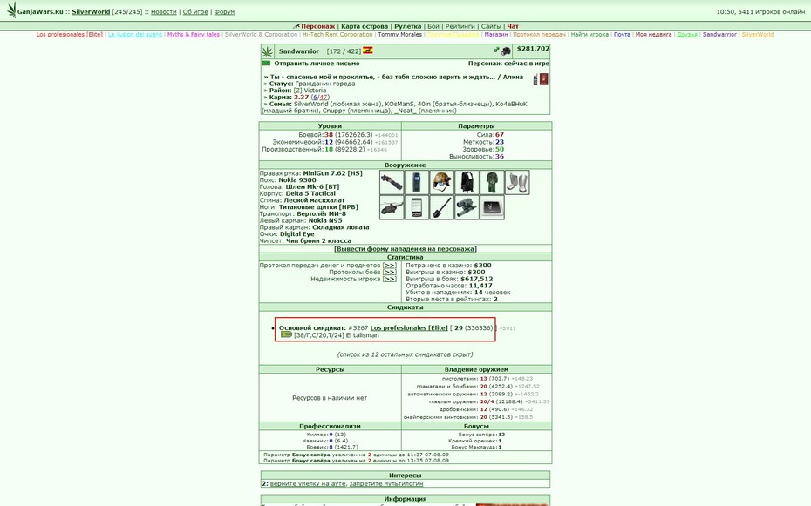The width and height of the screenshot is (811, 506).
Task: Open Карта острова in the main menu
Action: 365,26
